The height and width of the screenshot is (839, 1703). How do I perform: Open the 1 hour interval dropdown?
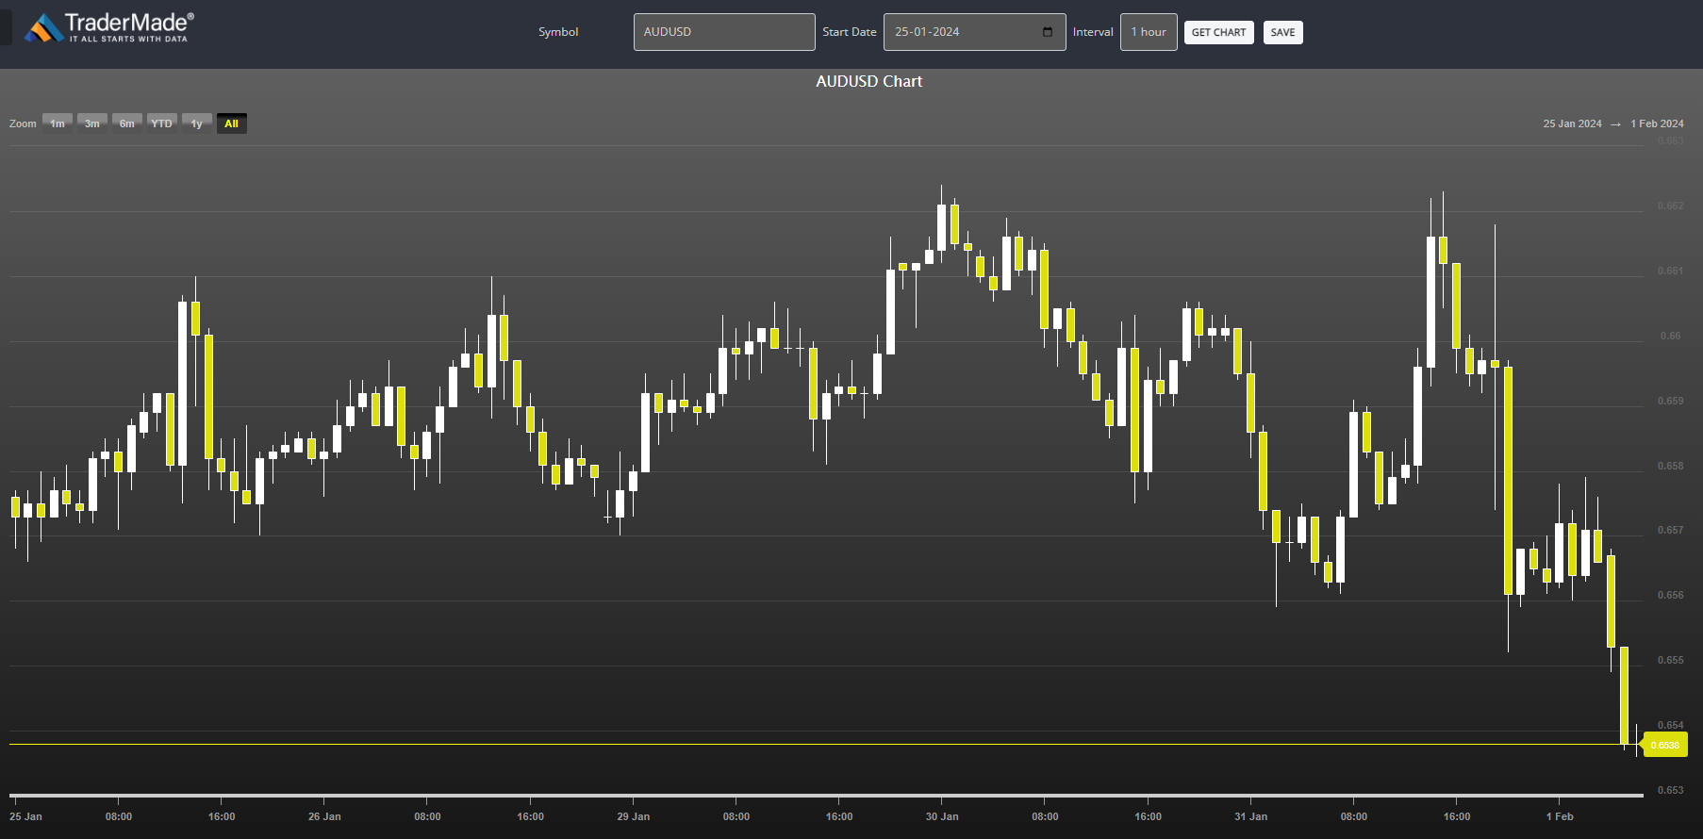1149,32
